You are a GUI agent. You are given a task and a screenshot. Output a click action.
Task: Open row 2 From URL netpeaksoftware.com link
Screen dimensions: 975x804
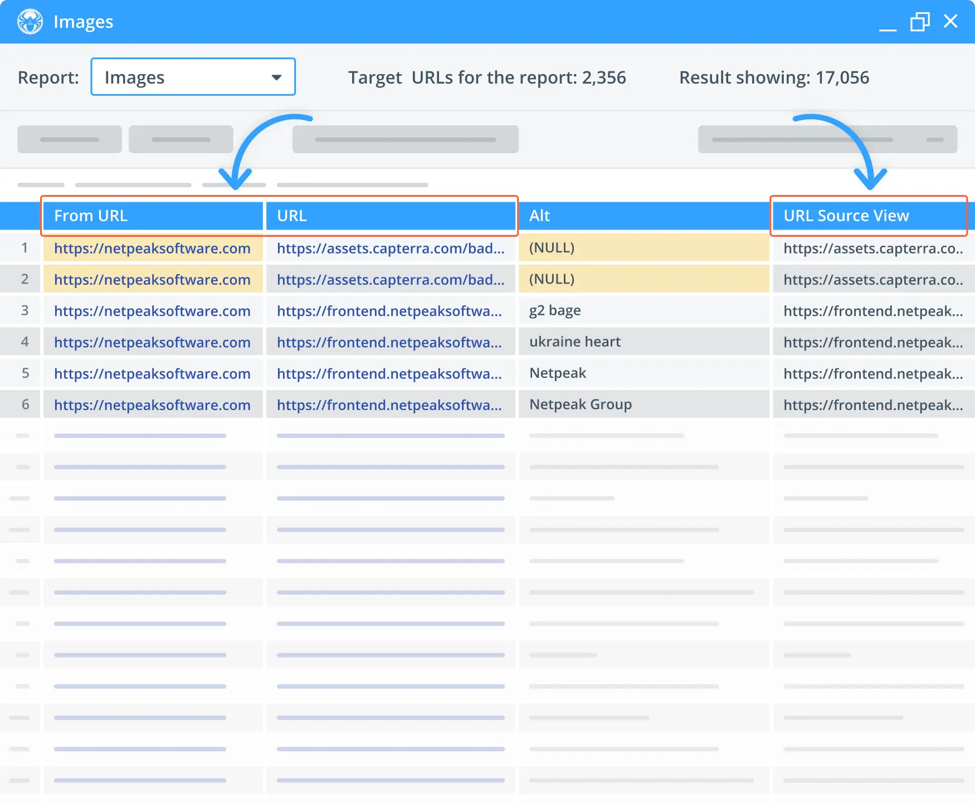click(152, 279)
